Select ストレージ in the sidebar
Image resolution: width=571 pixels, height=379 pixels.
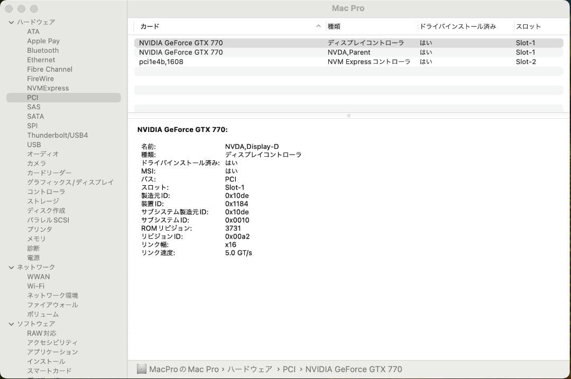click(43, 201)
